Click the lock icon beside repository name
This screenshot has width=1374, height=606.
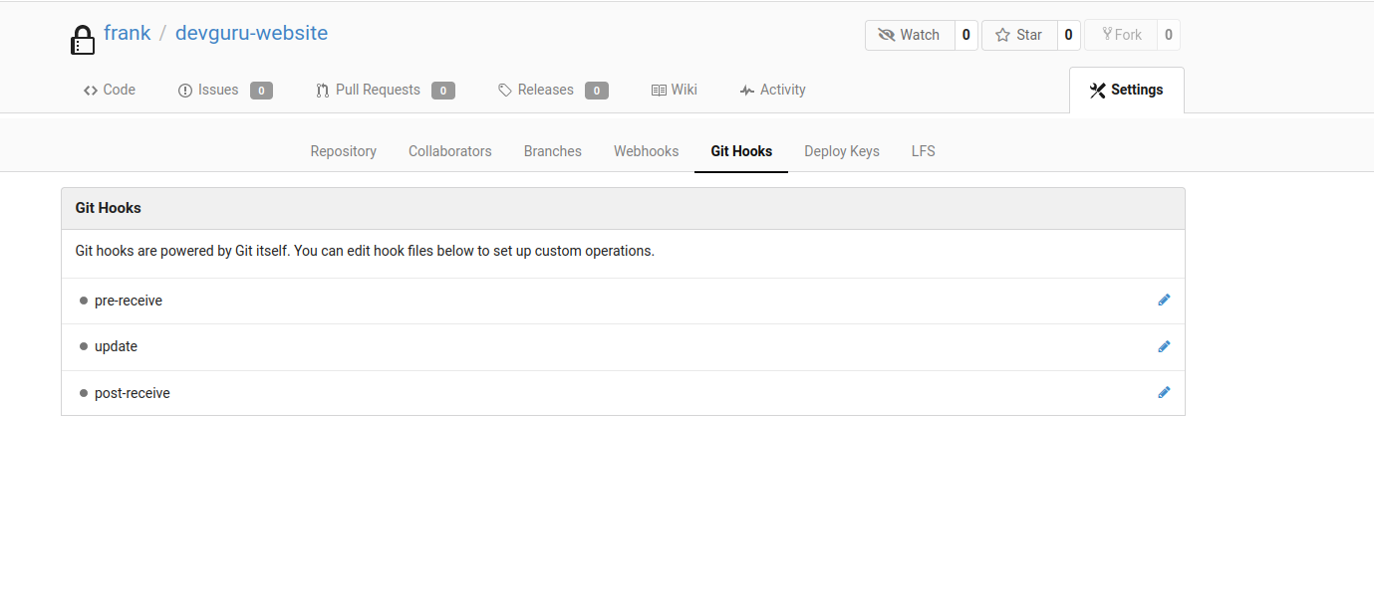pyautogui.click(x=82, y=39)
